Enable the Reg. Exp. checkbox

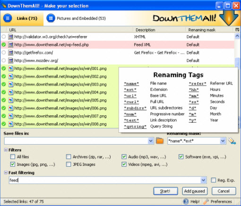pos(214,180)
